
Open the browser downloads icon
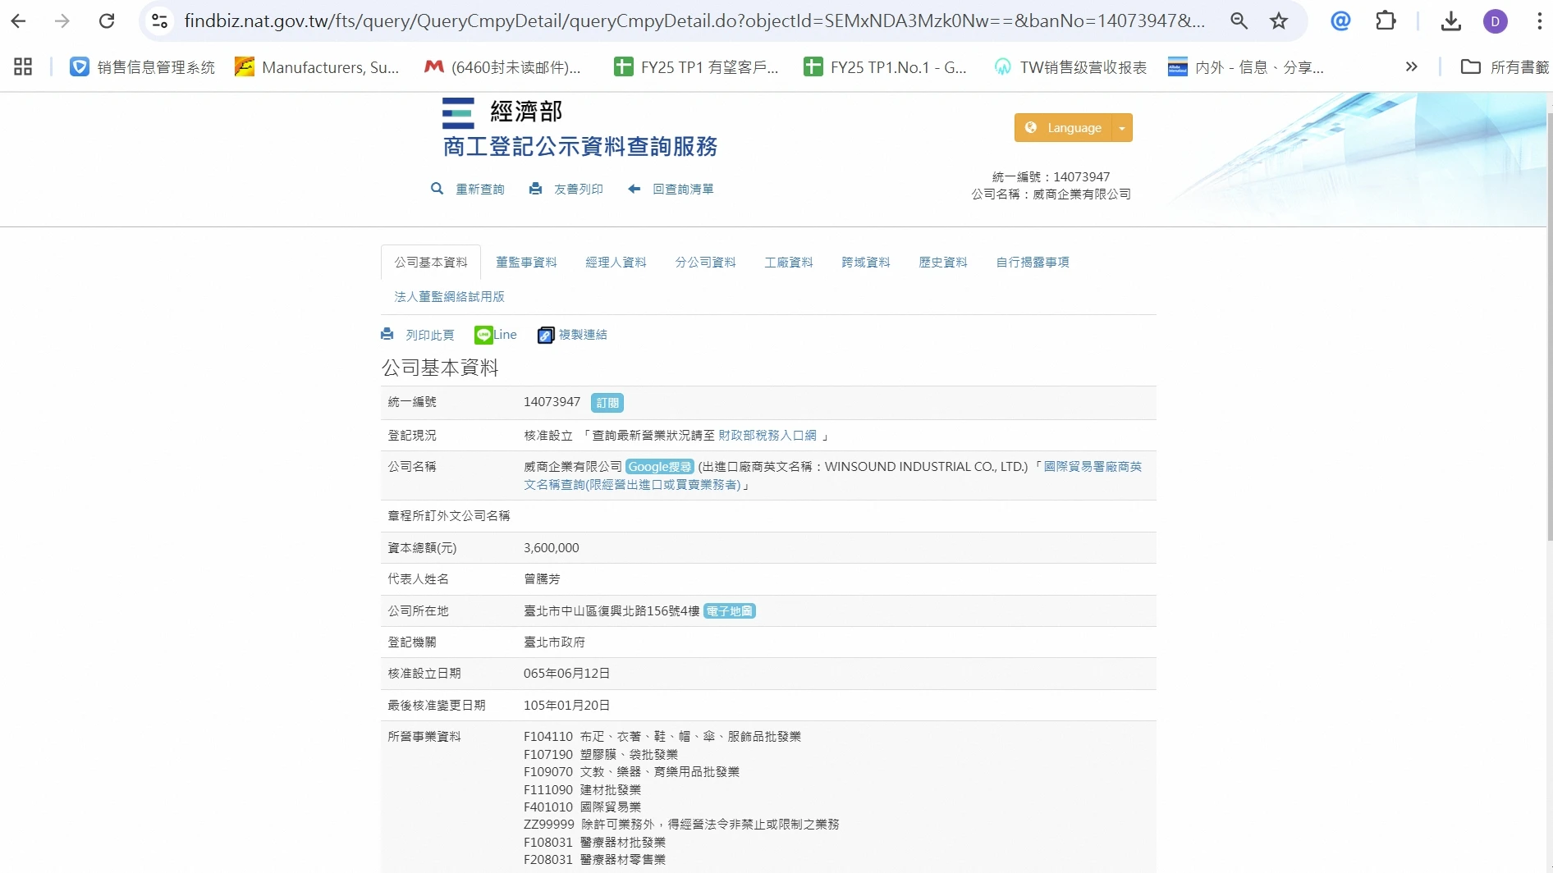[x=1450, y=21]
